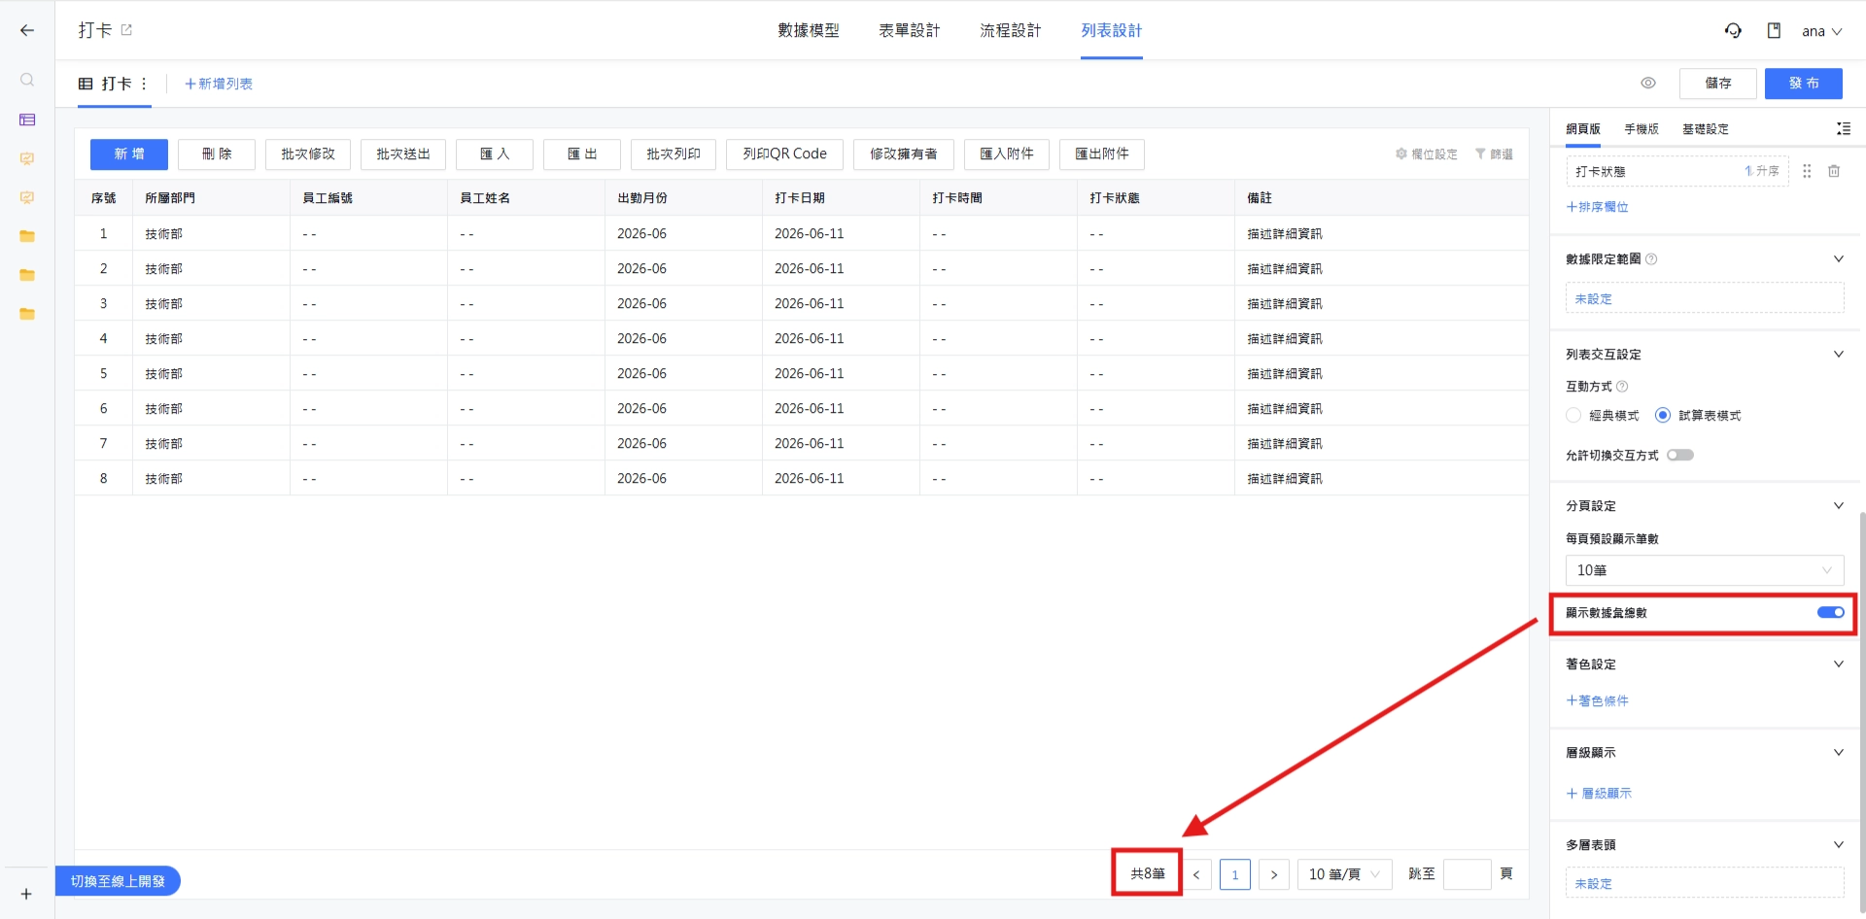This screenshot has height=919, width=1866.
Task: Select 試算表模式 radio button
Action: click(1663, 416)
